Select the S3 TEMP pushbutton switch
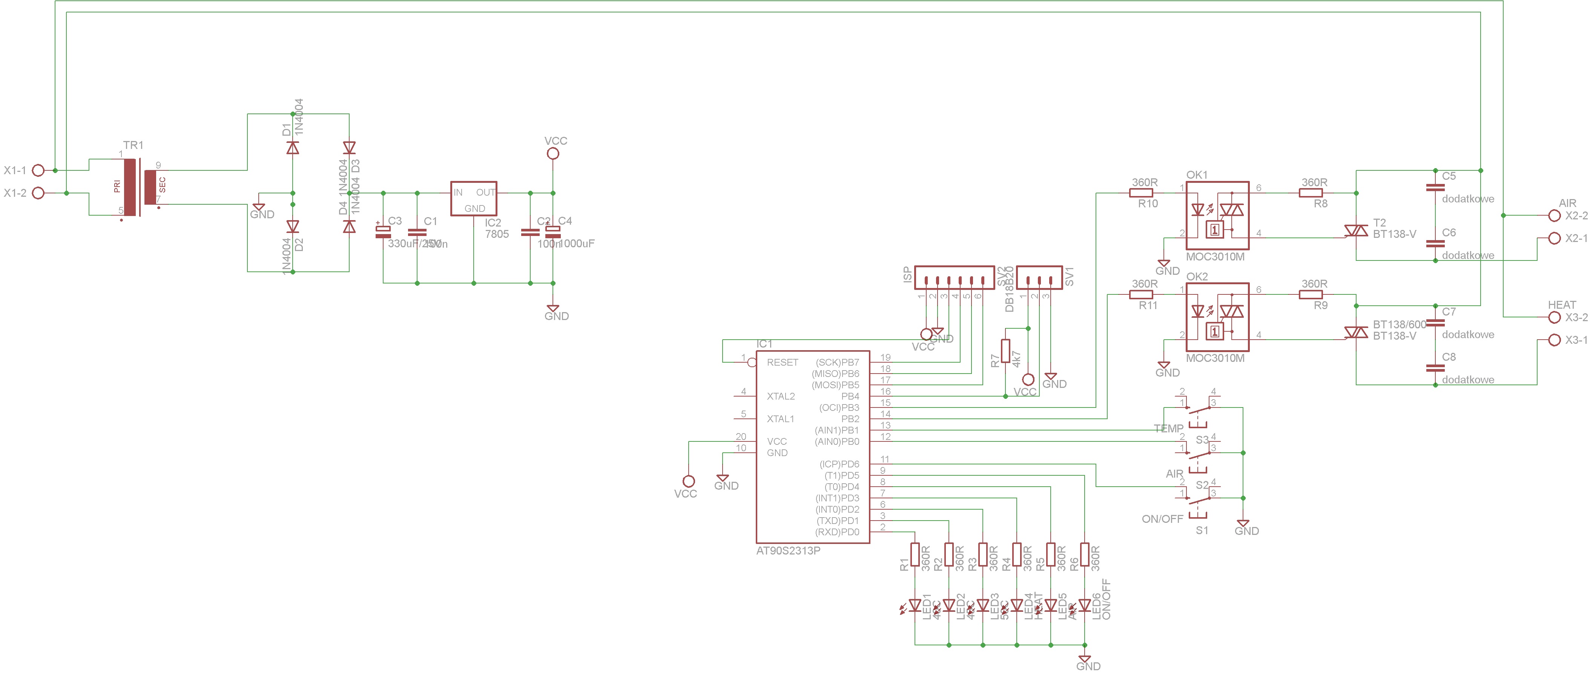 1199,411
